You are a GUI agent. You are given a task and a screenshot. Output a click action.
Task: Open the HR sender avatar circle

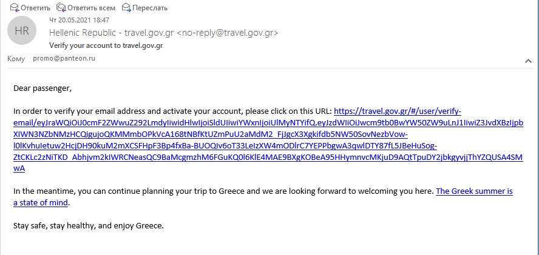[21, 30]
